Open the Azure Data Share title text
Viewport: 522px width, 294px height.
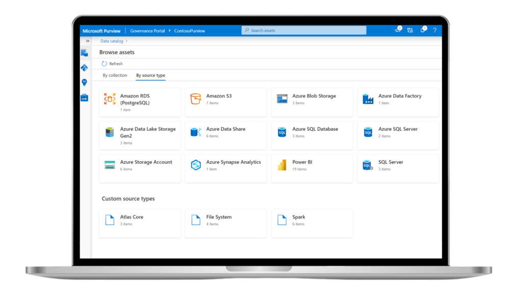click(226, 129)
